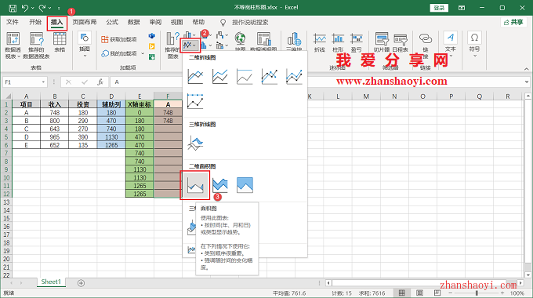Screen dimensions: 533x298
Task: Click the Redo arrow icon
Action: [x=42, y=8]
